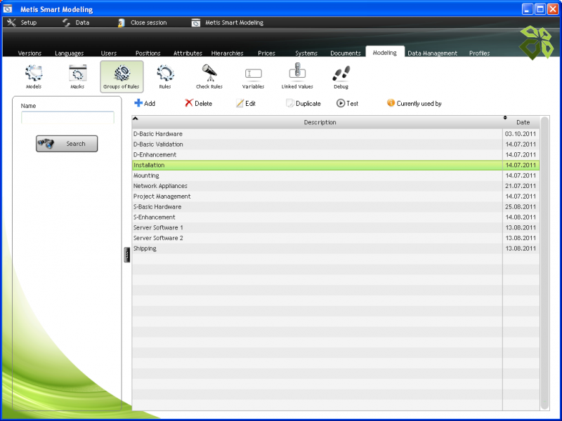Open the Hierarchies tab

pyautogui.click(x=227, y=53)
